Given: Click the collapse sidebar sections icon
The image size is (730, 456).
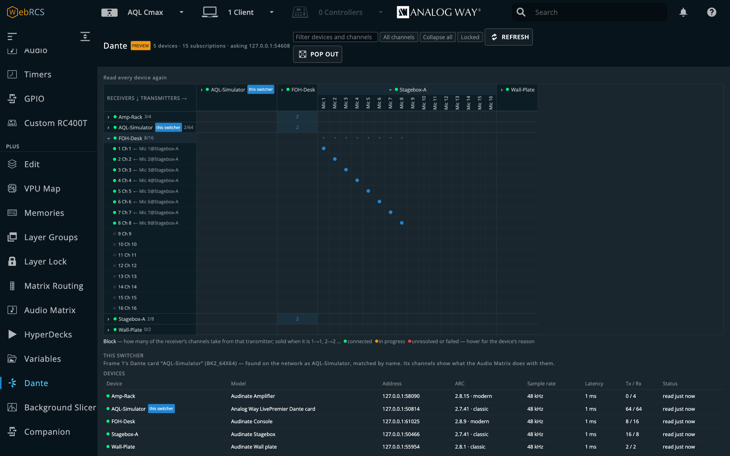Looking at the screenshot, I should point(85,36).
